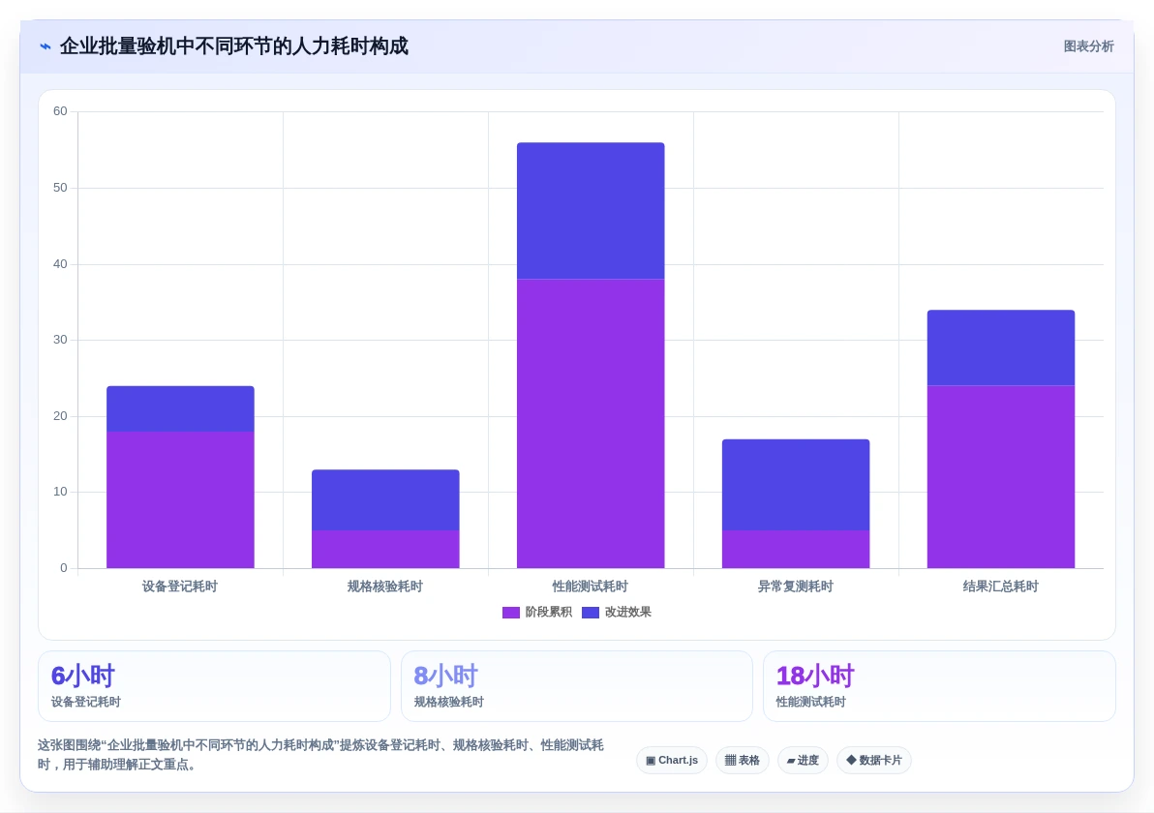Click the 规格核验耗时 x-axis label
Viewport: 1154px width, 813px height.
[385, 587]
